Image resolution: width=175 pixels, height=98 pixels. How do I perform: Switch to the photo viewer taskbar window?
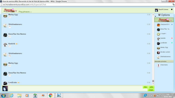tap(59, 96)
